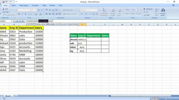Click the Shivam cell in green table
Viewport: 179px width, 100px height.
[74, 39]
